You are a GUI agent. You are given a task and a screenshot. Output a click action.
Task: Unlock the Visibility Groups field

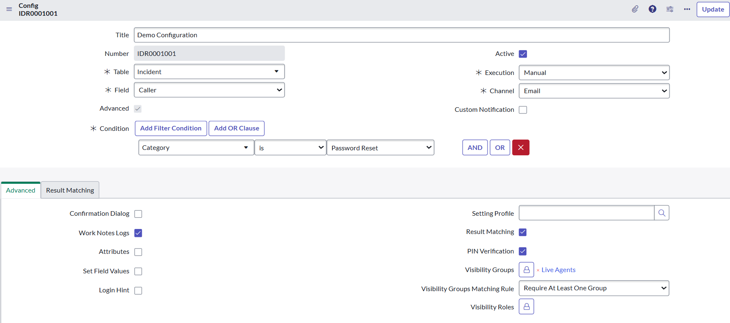(526, 270)
